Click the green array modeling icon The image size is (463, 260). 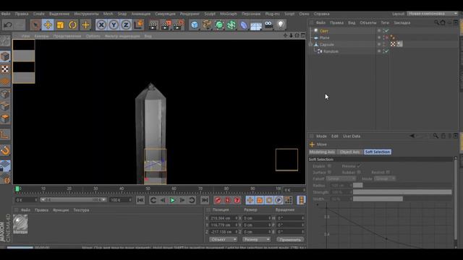(x=231, y=25)
